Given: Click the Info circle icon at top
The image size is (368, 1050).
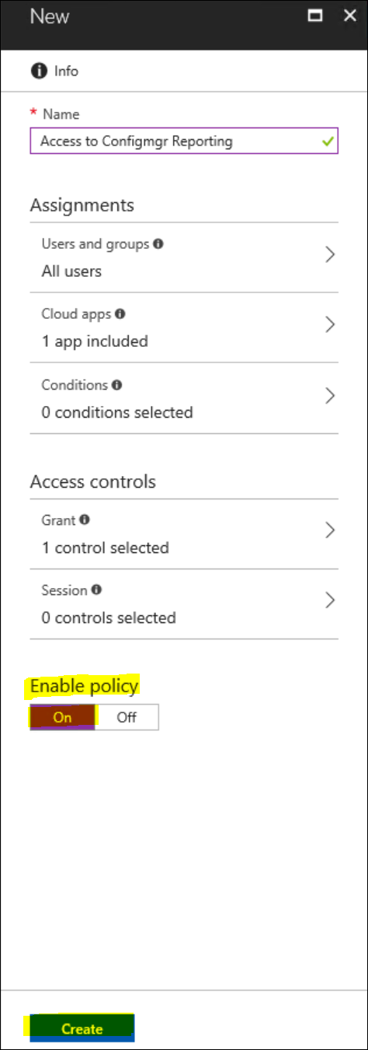Looking at the screenshot, I should tap(39, 71).
